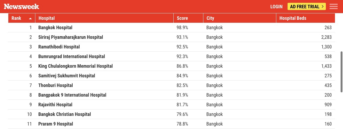
Task: Click the Rank column header label
Action: [16, 18]
